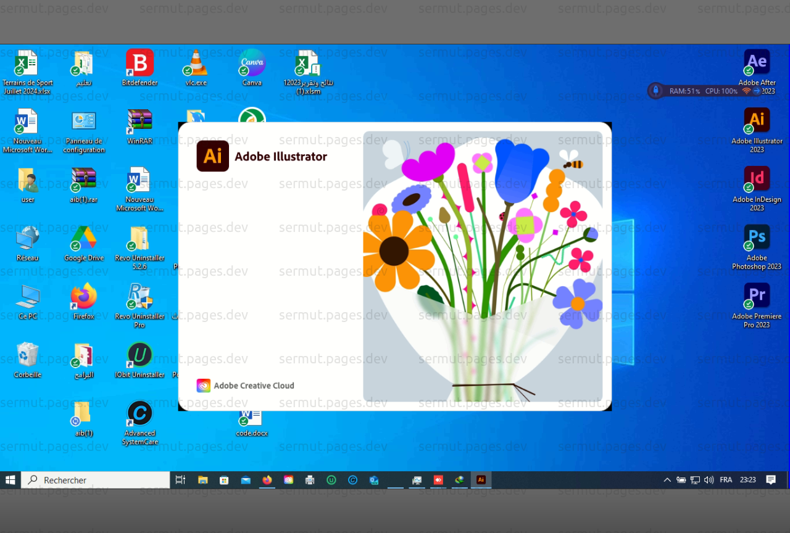Click the Rechercher search field
The height and width of the screenshot is (533, 790).
[x=96, y=479]
